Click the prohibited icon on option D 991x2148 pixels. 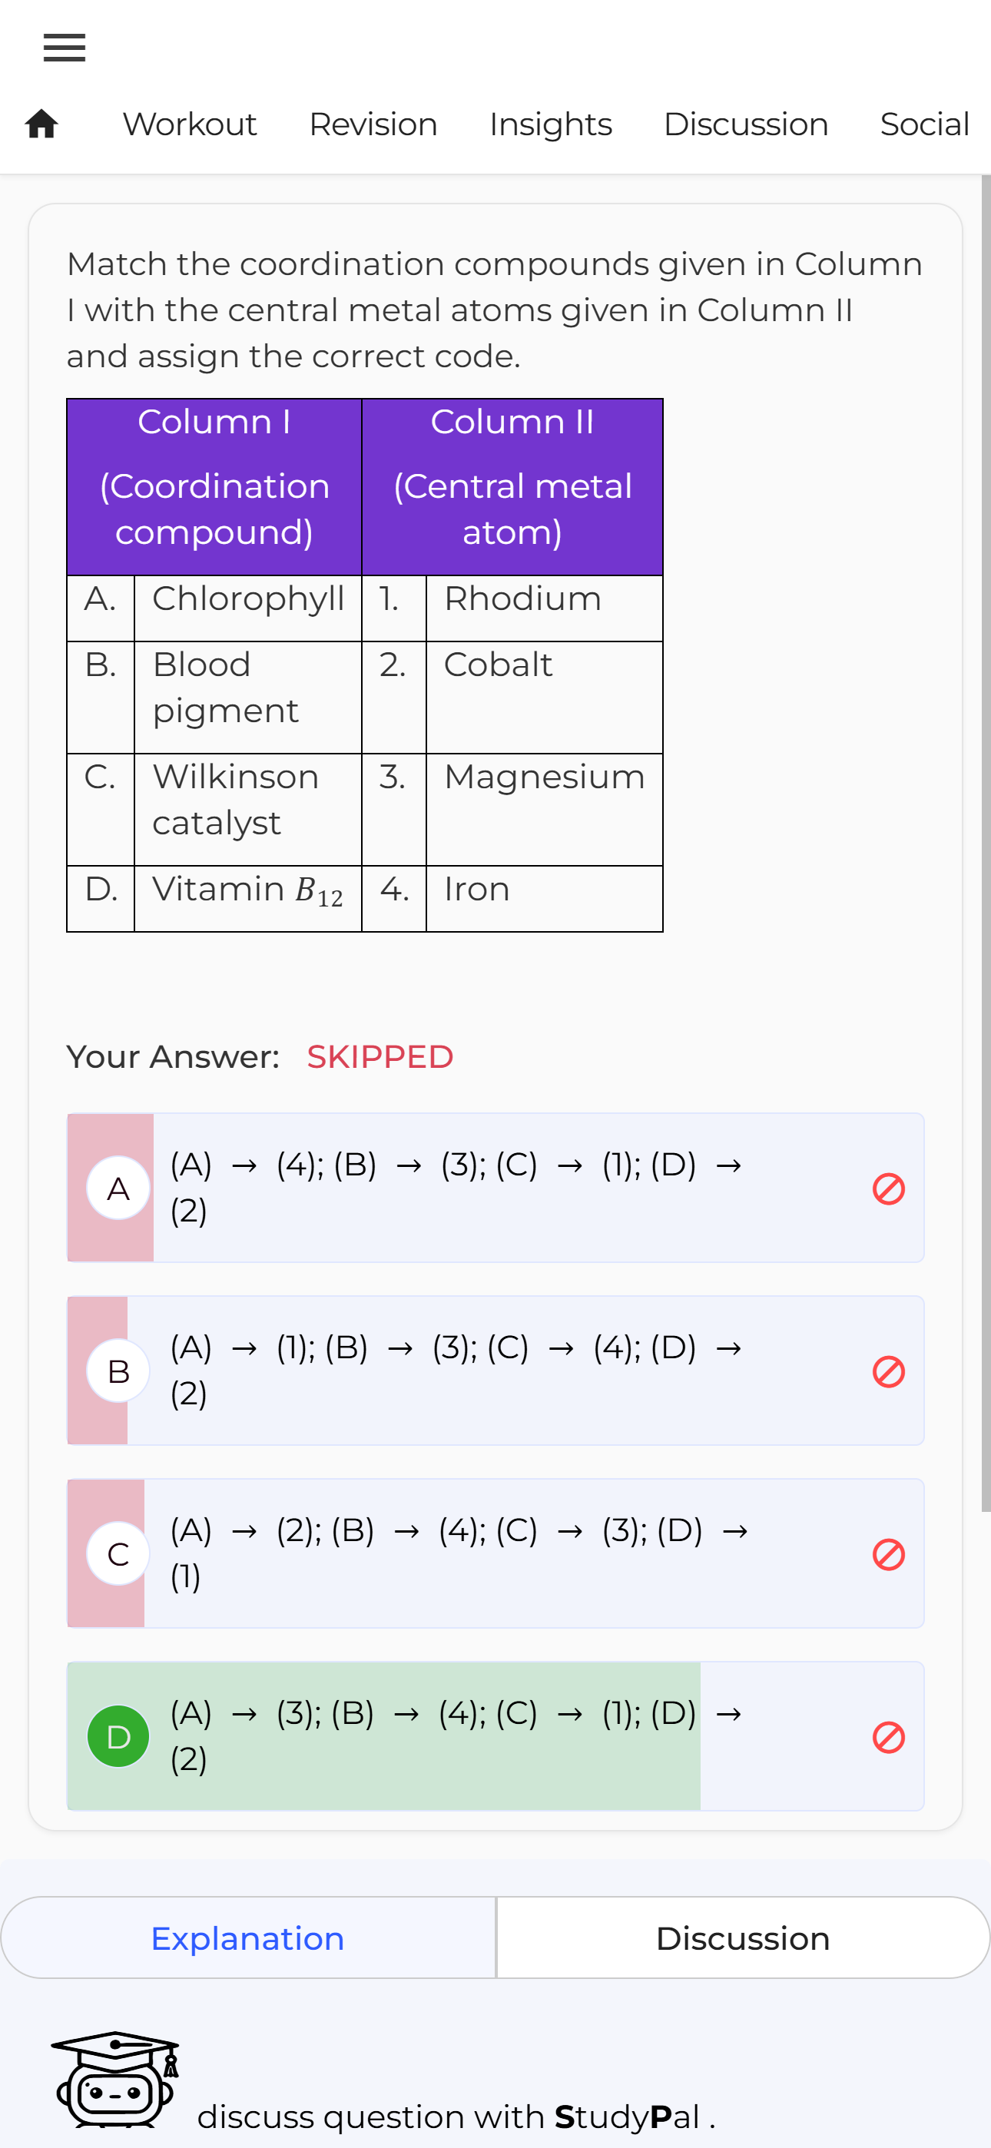(x=888, y=1737)
